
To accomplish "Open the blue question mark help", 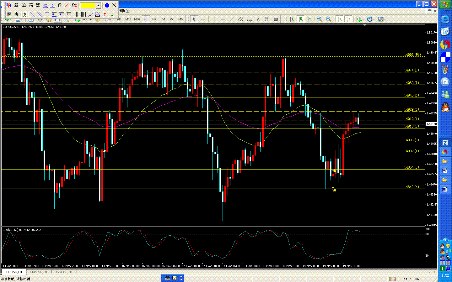I will tap(107, 5).
